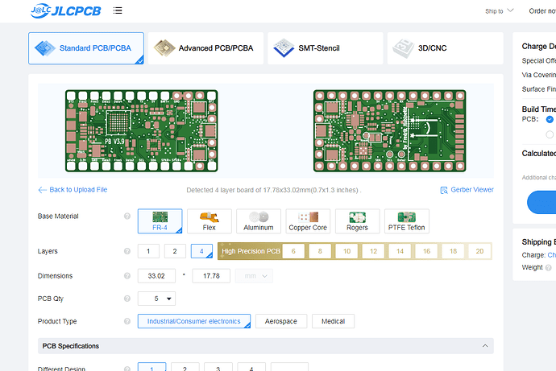
Task: Open the SMT-Stencil tab
Action: (326, 48)
